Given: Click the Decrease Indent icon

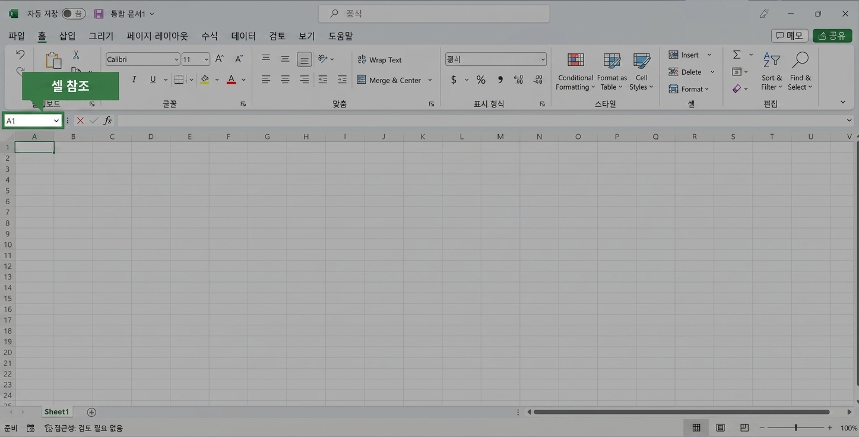Looking at the screenshot, I should pos(323,80).
